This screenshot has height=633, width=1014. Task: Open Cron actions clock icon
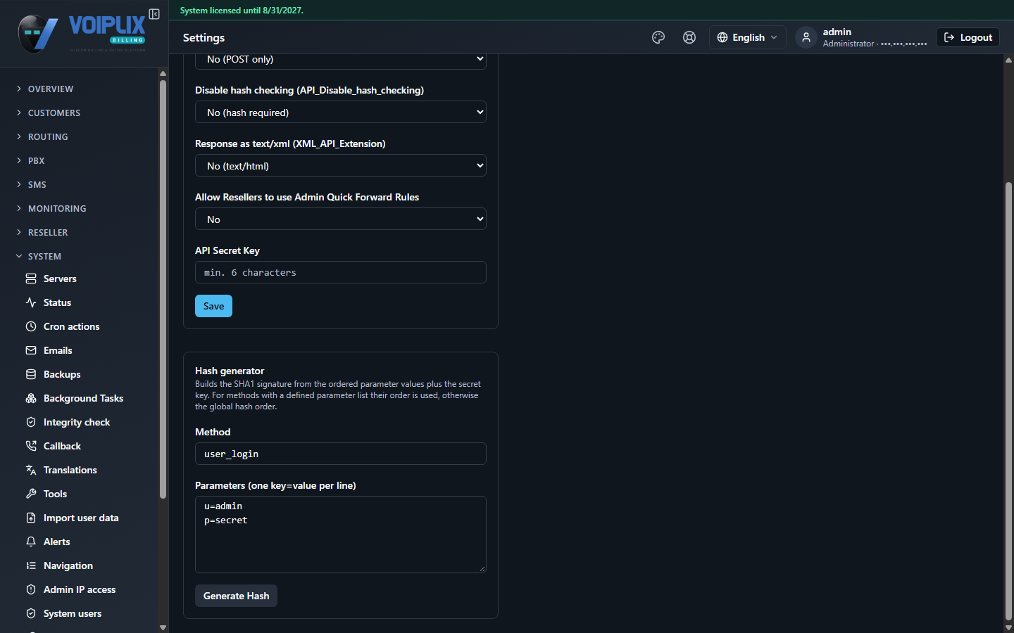31,326
